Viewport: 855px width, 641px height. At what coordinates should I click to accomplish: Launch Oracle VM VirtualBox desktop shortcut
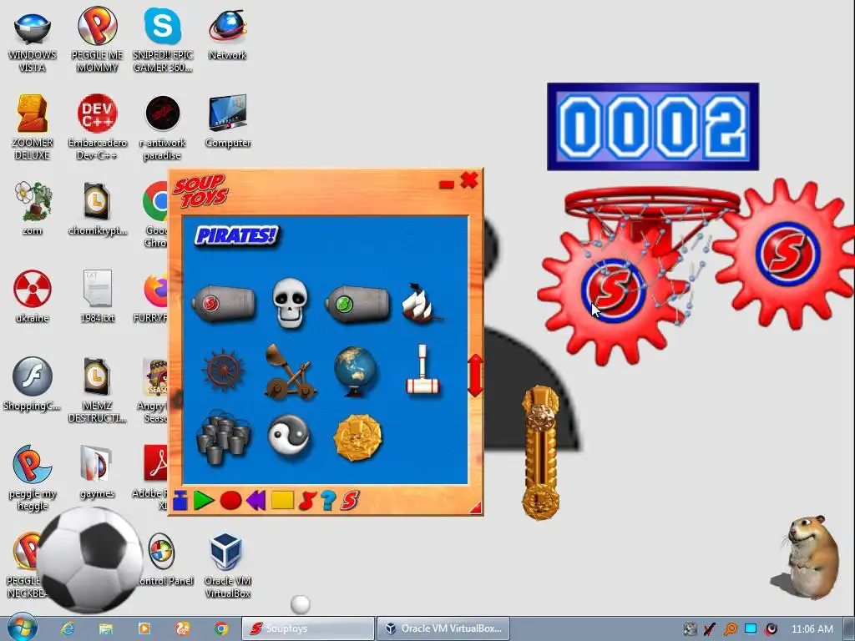[x=227, y=566]
